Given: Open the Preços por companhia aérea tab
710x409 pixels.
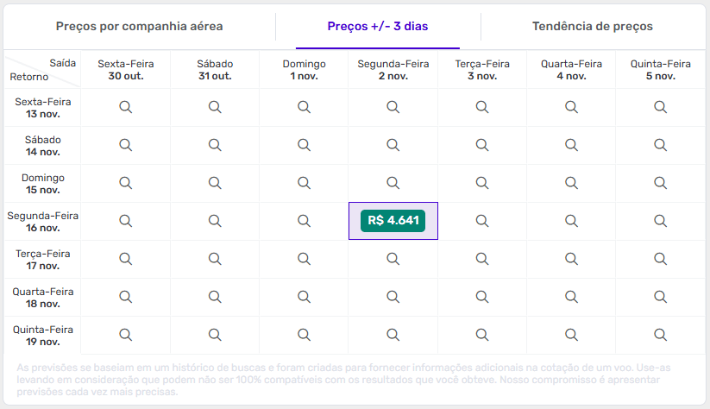Looking at the screenshot, I should click(x=140, y=27).
